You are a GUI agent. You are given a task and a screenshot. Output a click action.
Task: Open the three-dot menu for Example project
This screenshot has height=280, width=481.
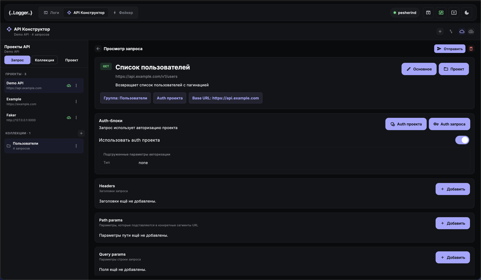pyautogui.click(x=76, y=102)
